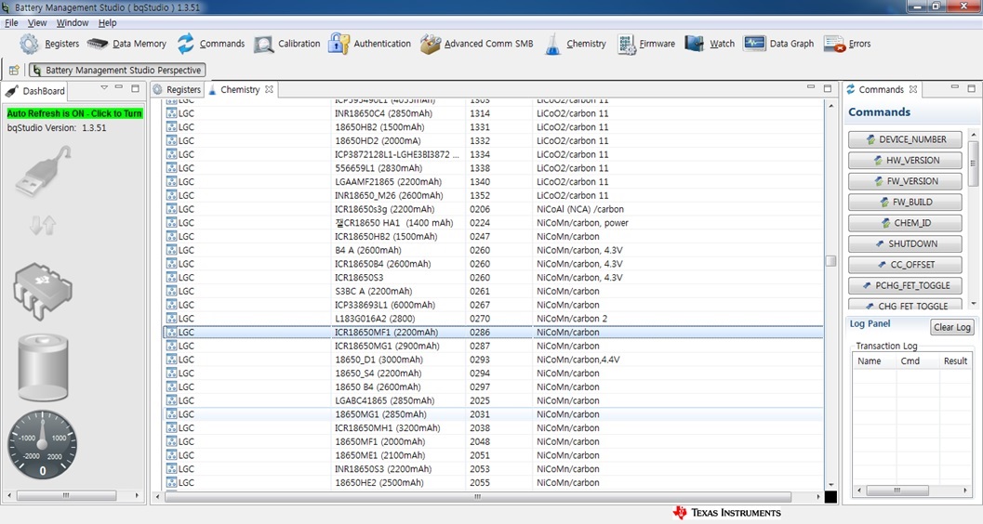Send the CC_OFFSET command

pyautogui.click(x=905, y=265)
